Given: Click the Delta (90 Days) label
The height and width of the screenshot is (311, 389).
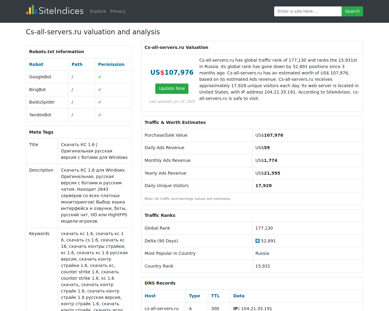Looking at the screenshot, I should 161,241.
